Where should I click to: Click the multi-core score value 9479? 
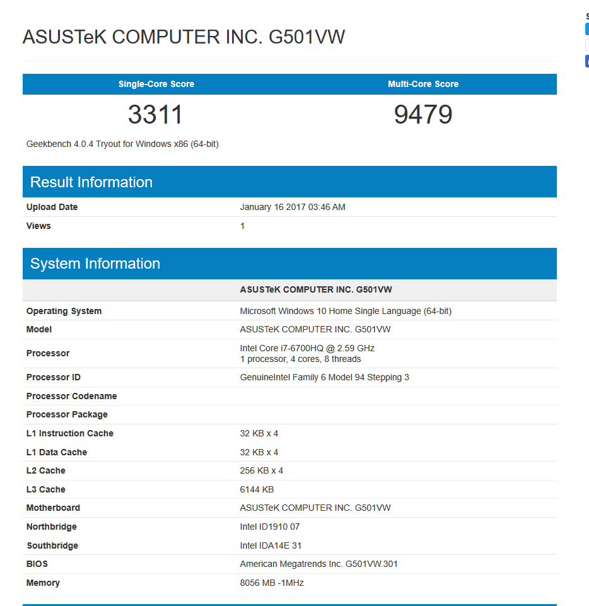[x=423, y=115]
